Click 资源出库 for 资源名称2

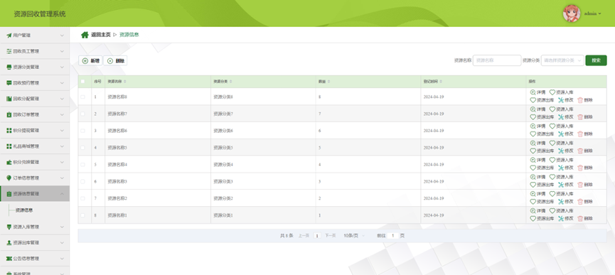542,201
